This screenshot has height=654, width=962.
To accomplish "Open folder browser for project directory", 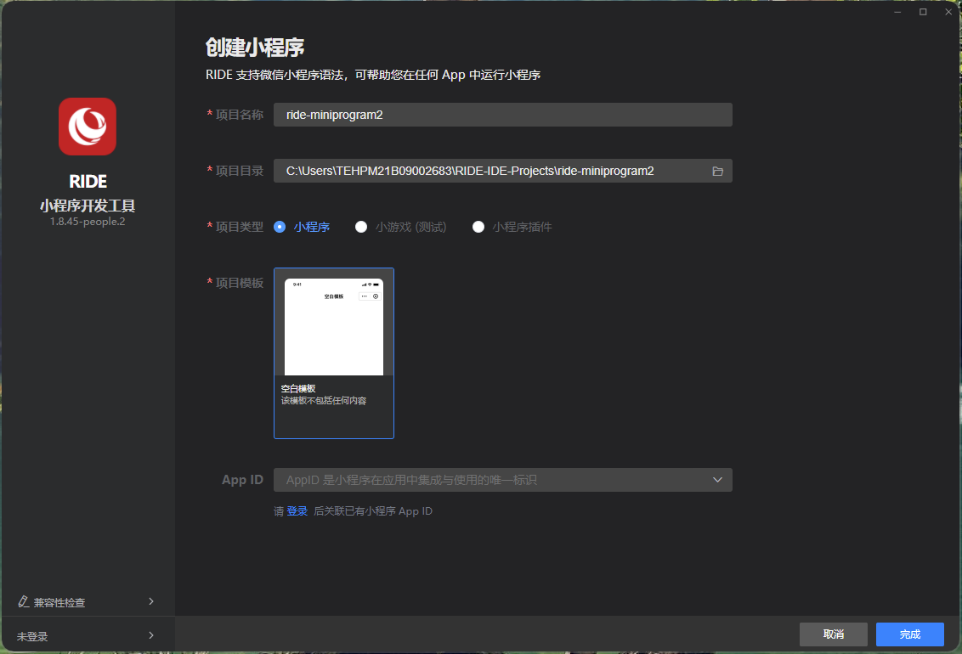I will click(x=717, y=171).
